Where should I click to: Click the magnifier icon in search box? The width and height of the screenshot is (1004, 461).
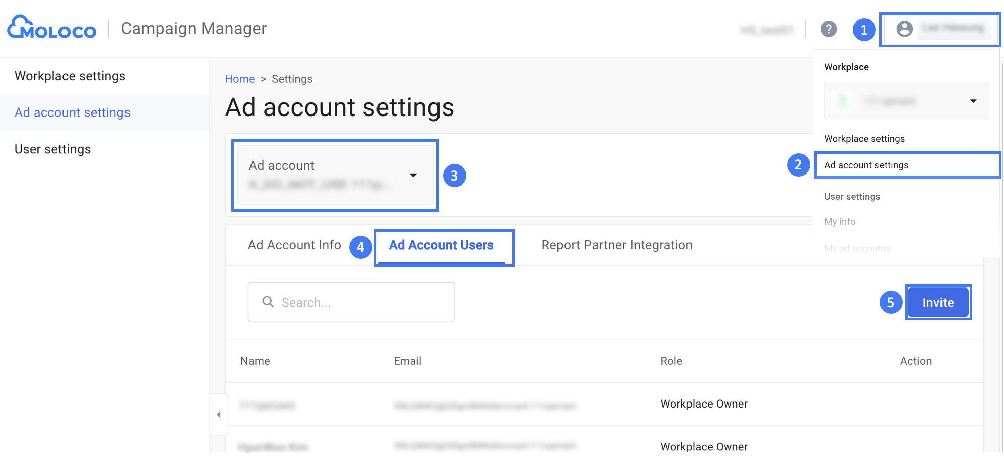pyautogui.click(x=268, y=302)
